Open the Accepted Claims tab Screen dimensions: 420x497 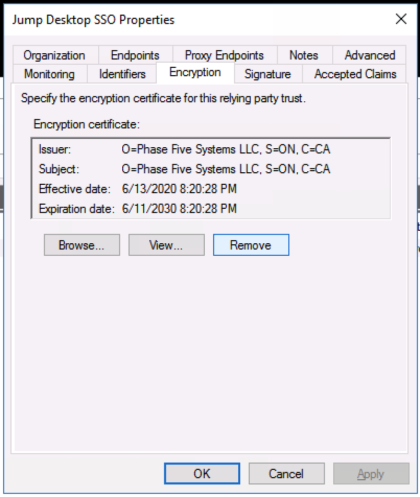[354, 74]
